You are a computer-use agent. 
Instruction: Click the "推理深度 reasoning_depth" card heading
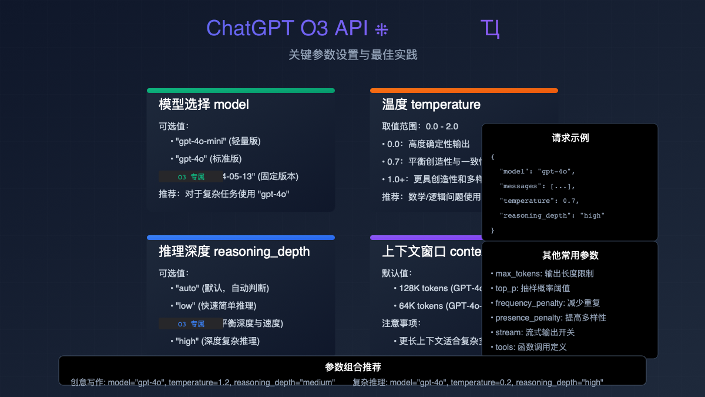coord(234,252)
